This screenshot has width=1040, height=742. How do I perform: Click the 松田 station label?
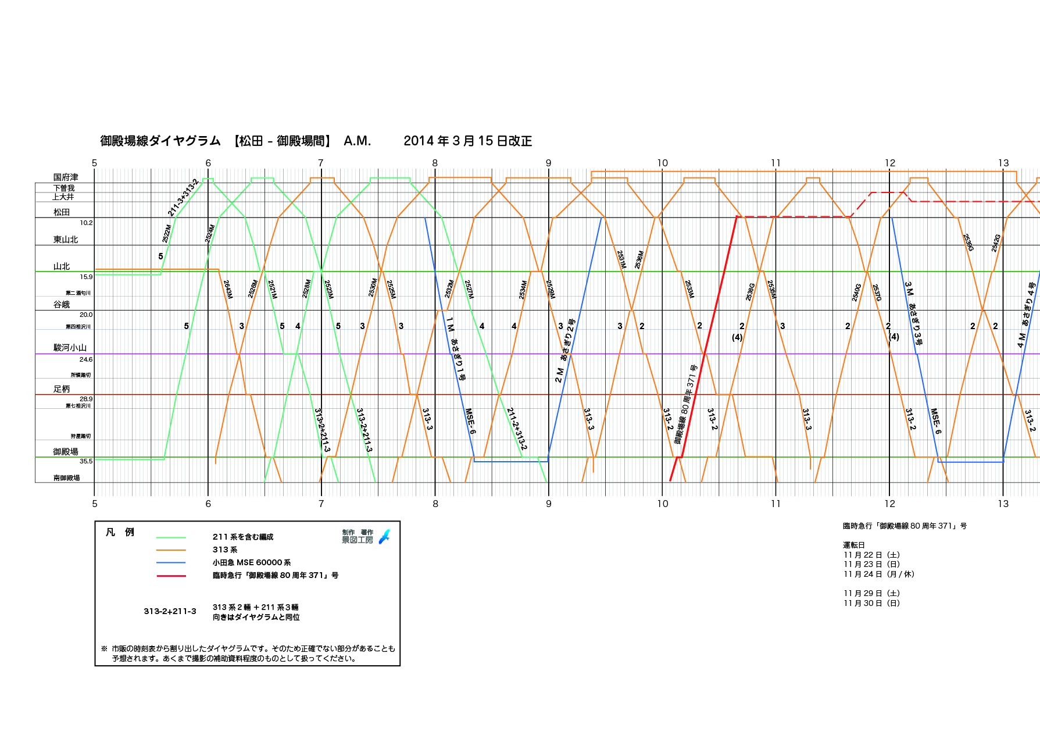coord(62,212)
